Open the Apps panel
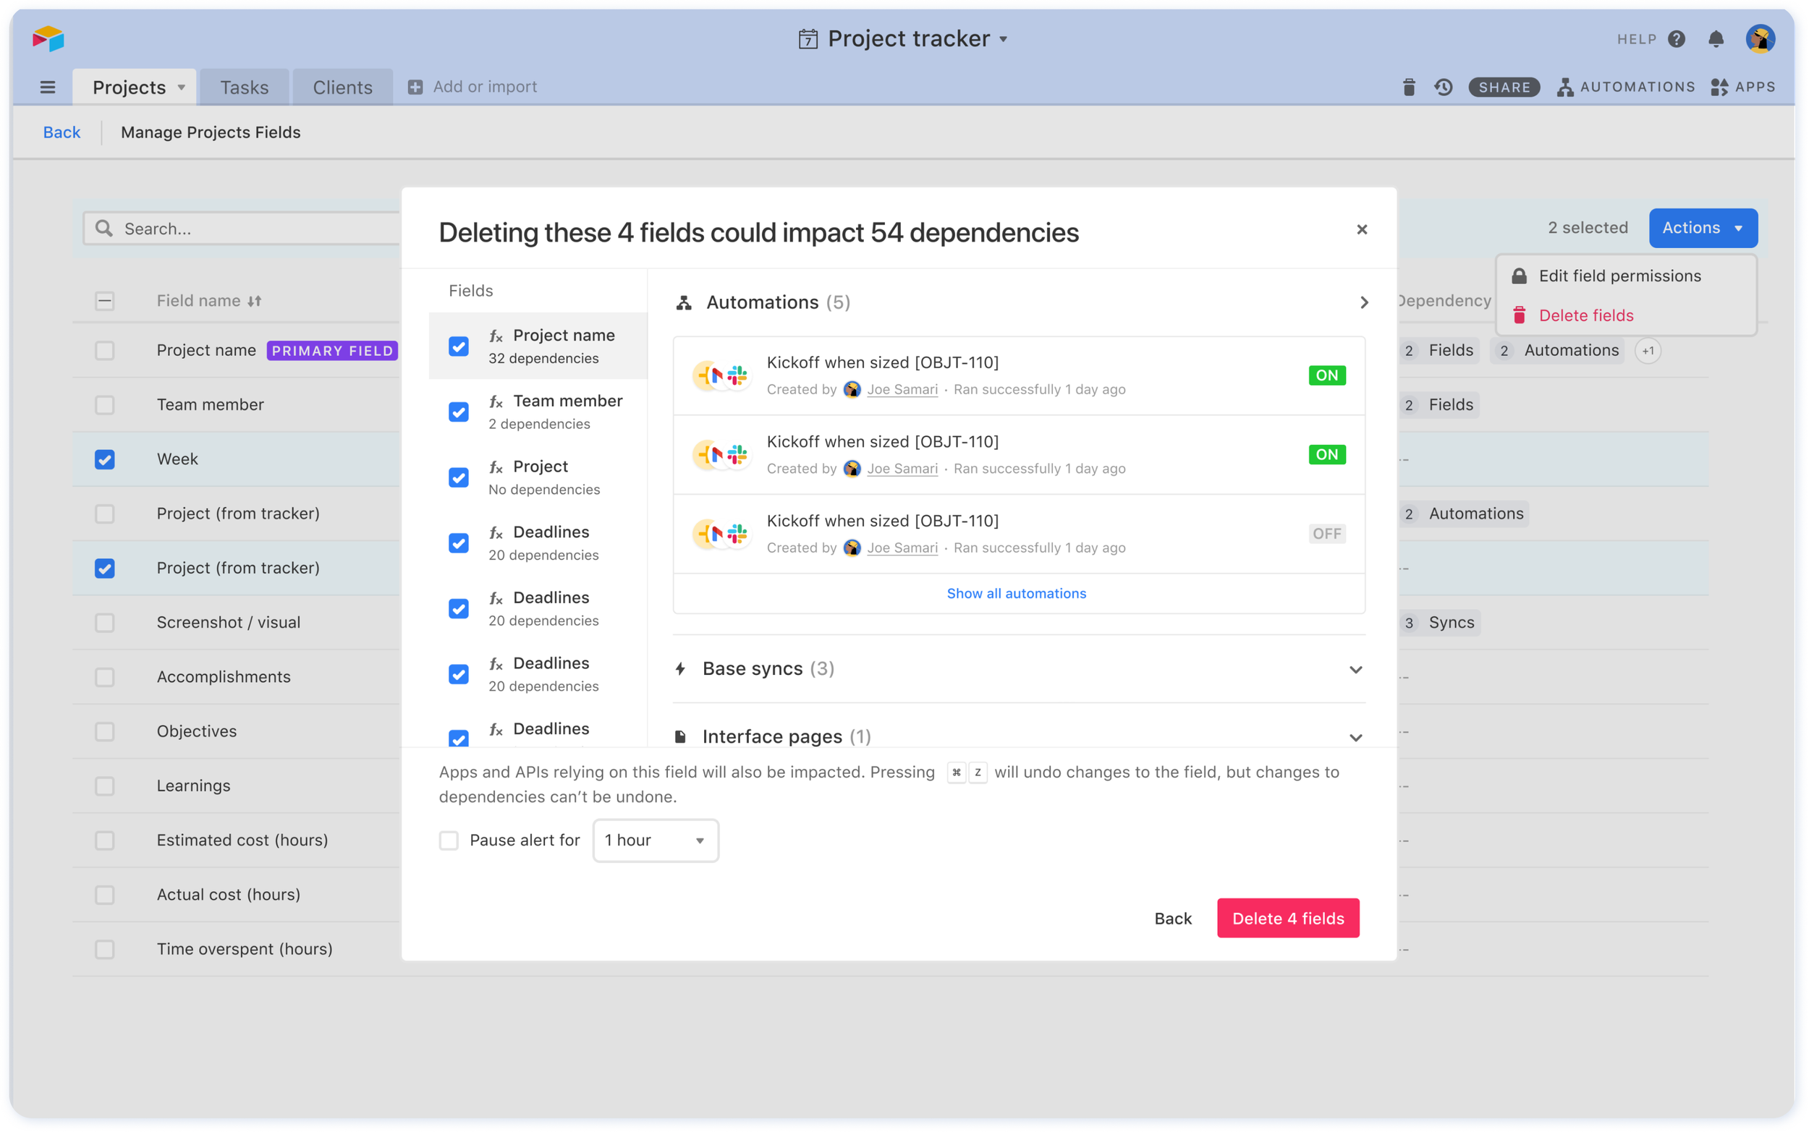Screen dimensions: 1809x1132 click(x=1743, y=87)
